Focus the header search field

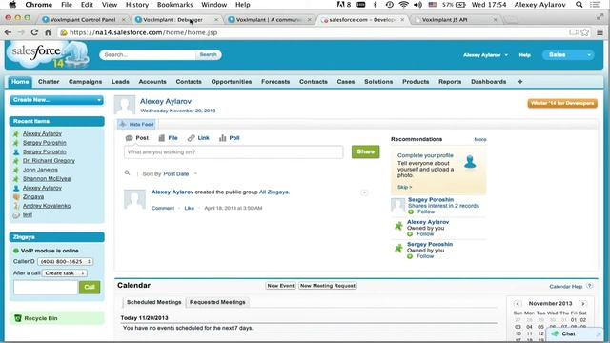point(148,55)
